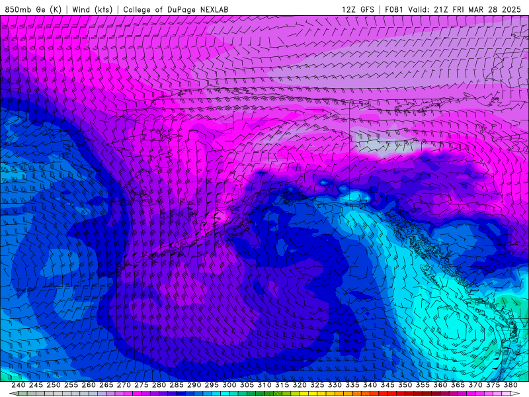
Task: Click the 310 color scale label
Action: click(x=264, y=385)
